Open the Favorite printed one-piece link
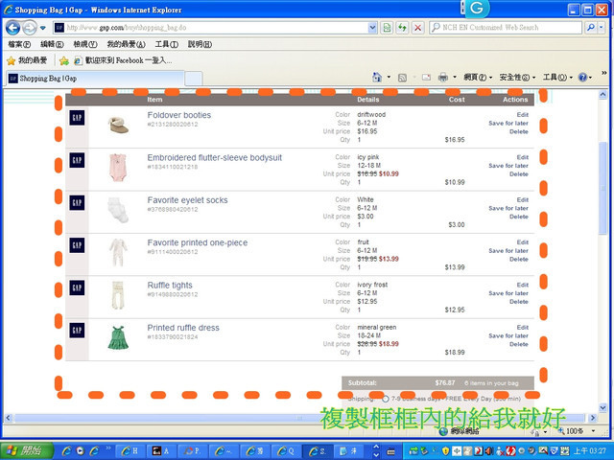 pos(198,242)
